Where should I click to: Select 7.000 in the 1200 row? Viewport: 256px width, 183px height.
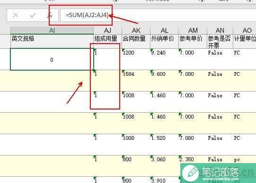pos(193,59)
